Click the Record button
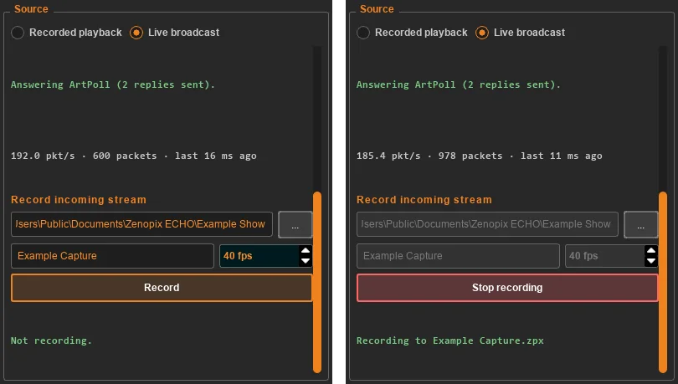Viewport: 678px width, 384px height. (162, 288)
